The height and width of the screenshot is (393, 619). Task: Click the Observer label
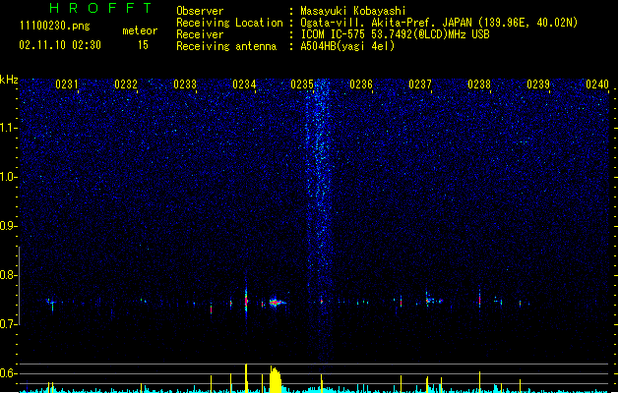pos(200,11)
